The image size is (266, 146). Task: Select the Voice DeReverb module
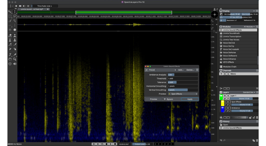coord(238,56)
